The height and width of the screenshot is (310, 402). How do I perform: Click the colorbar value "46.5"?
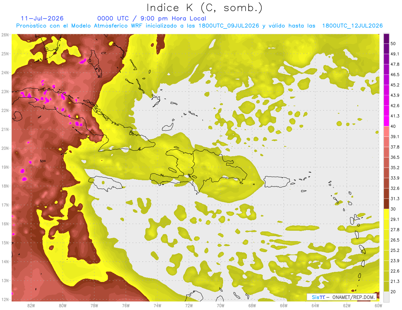coord(395,75)
